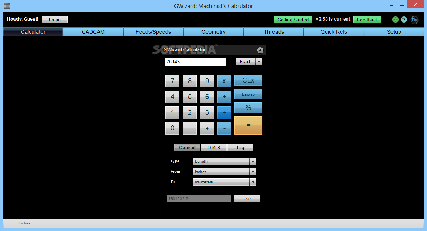Viewport: 427px width, 231px height.
Task: Click digit 7 key
Action: point(173,81)
